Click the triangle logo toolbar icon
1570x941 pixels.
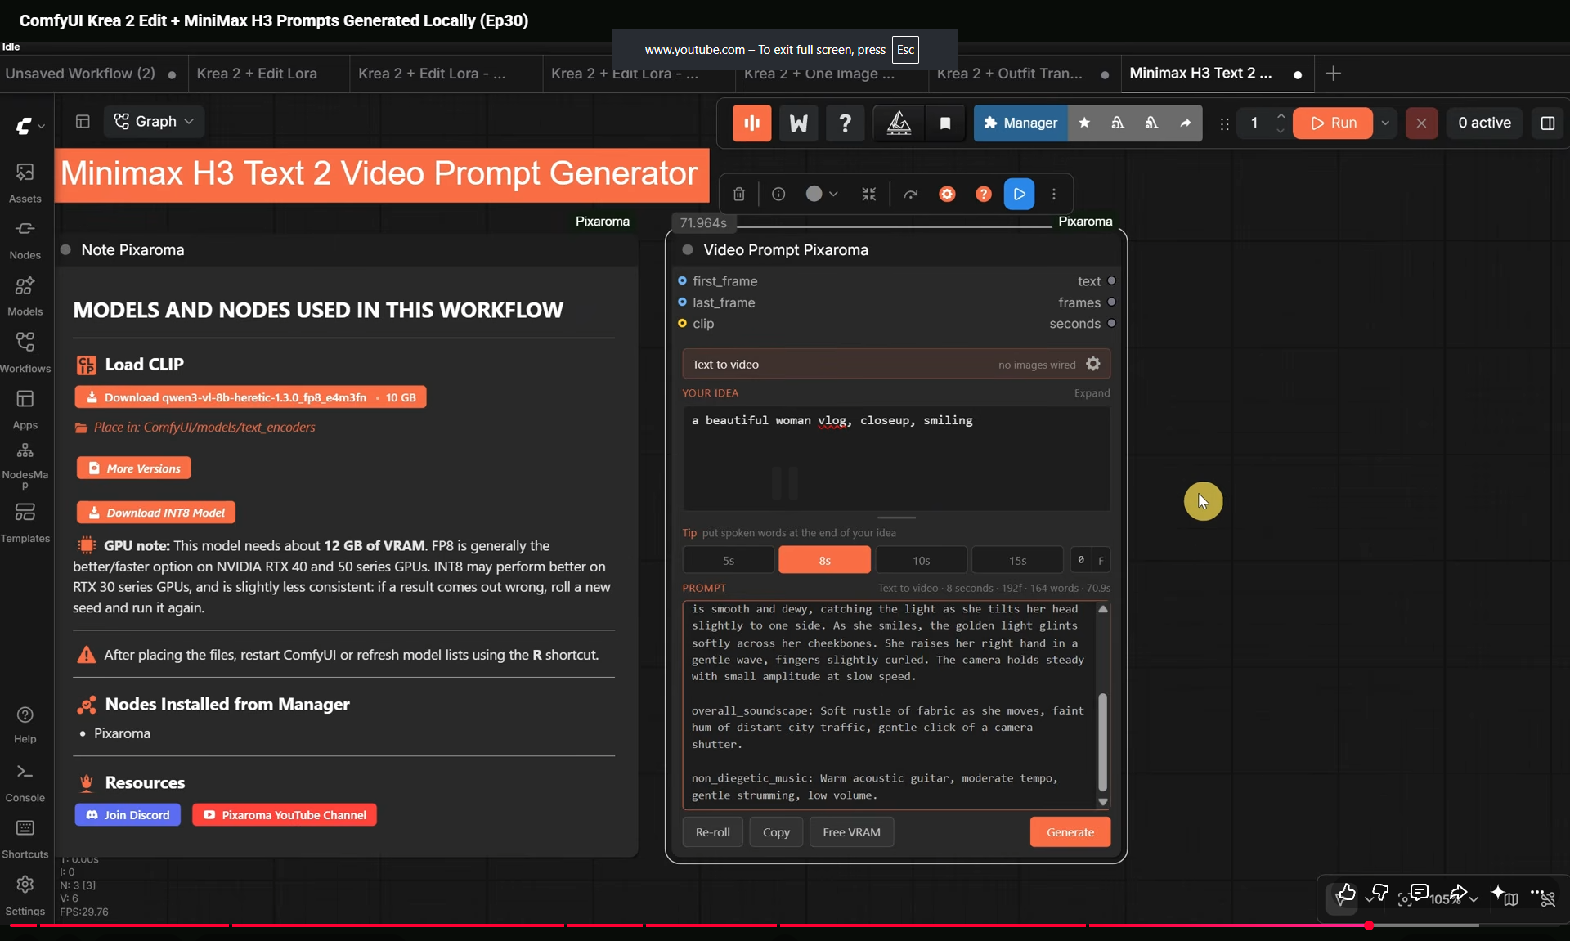(x=899, y=123)
